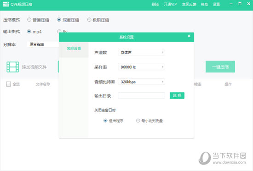Select 深度压缩 compression mode
Image resolution: width=253 pixels, height=171 pixels.
(x=59, y=20)
